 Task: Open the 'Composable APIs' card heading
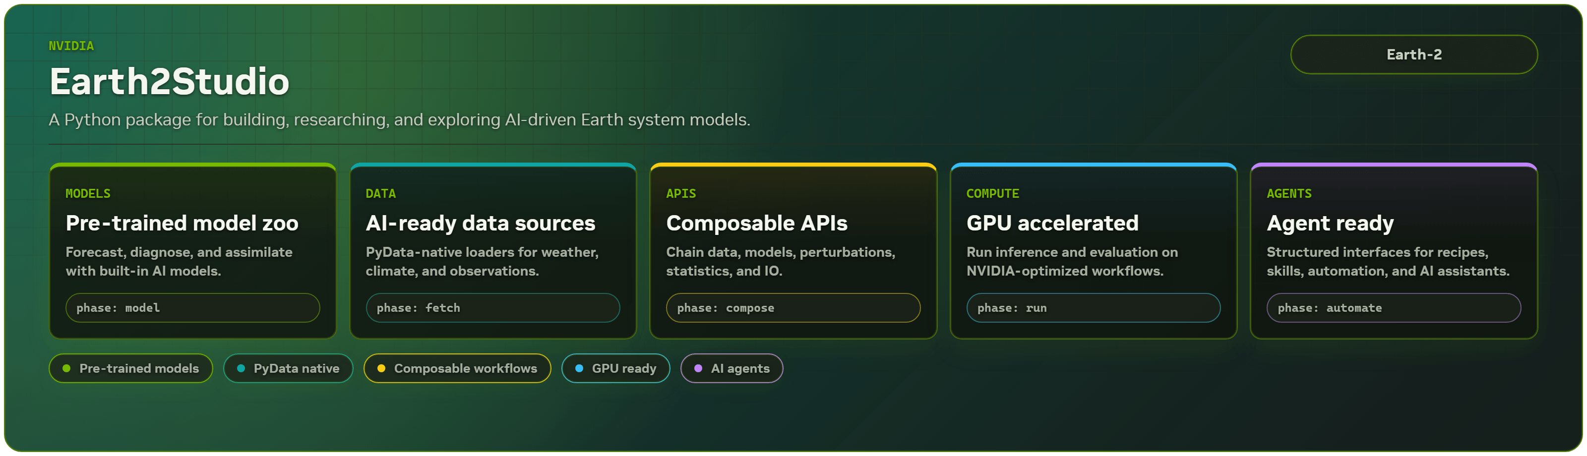[x=756, y=223]
